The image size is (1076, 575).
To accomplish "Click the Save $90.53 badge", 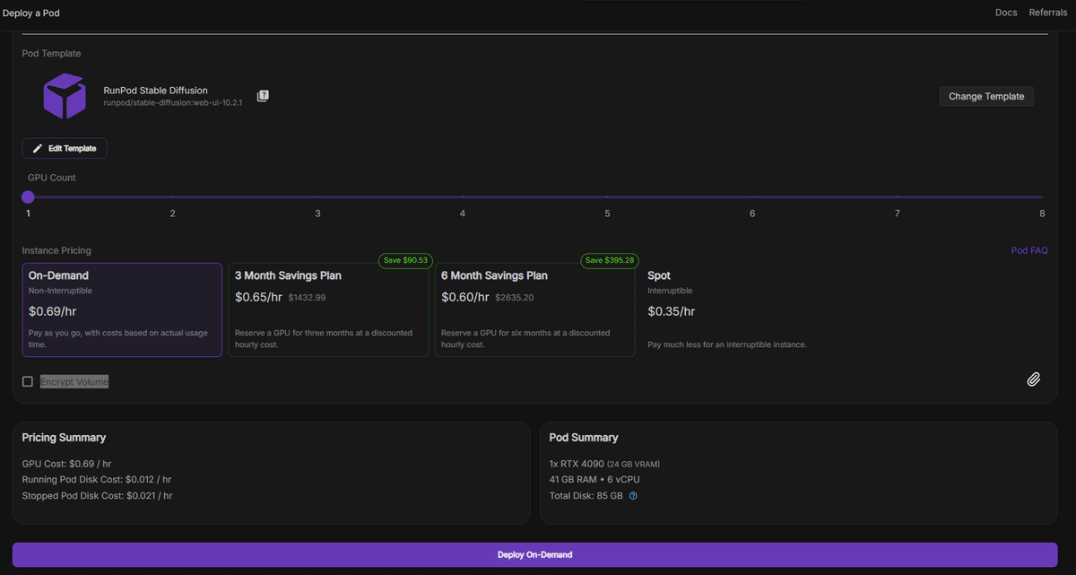I will 405,260.
